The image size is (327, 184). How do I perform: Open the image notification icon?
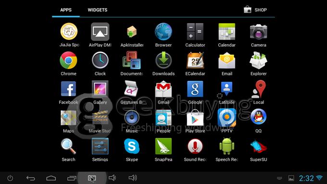(291, 178)
